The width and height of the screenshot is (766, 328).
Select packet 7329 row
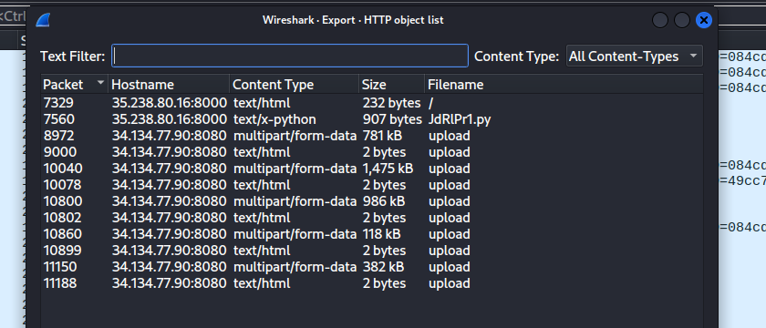tap(372, 103)
